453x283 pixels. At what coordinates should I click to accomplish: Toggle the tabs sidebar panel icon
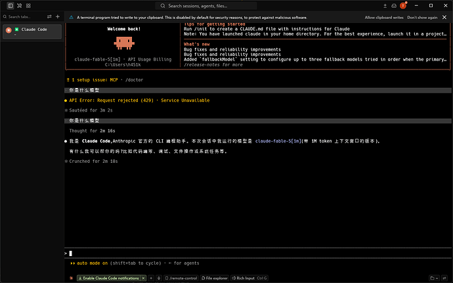click(11, 5)
